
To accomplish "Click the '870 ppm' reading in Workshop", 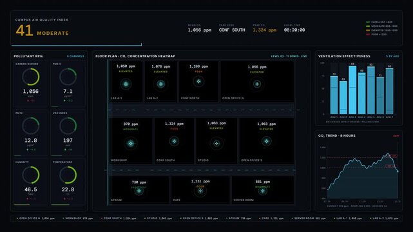I will tap(131, 124).
